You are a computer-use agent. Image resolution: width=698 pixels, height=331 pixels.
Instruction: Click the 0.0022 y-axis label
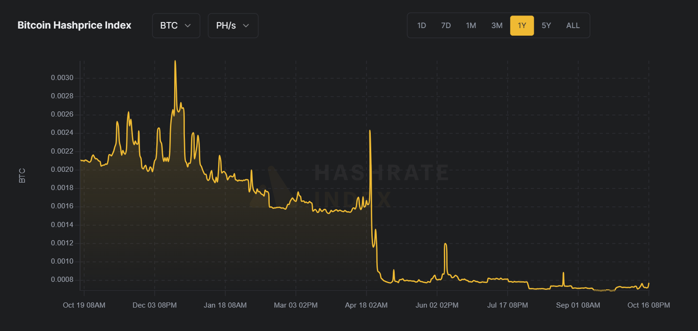[62, 151]
